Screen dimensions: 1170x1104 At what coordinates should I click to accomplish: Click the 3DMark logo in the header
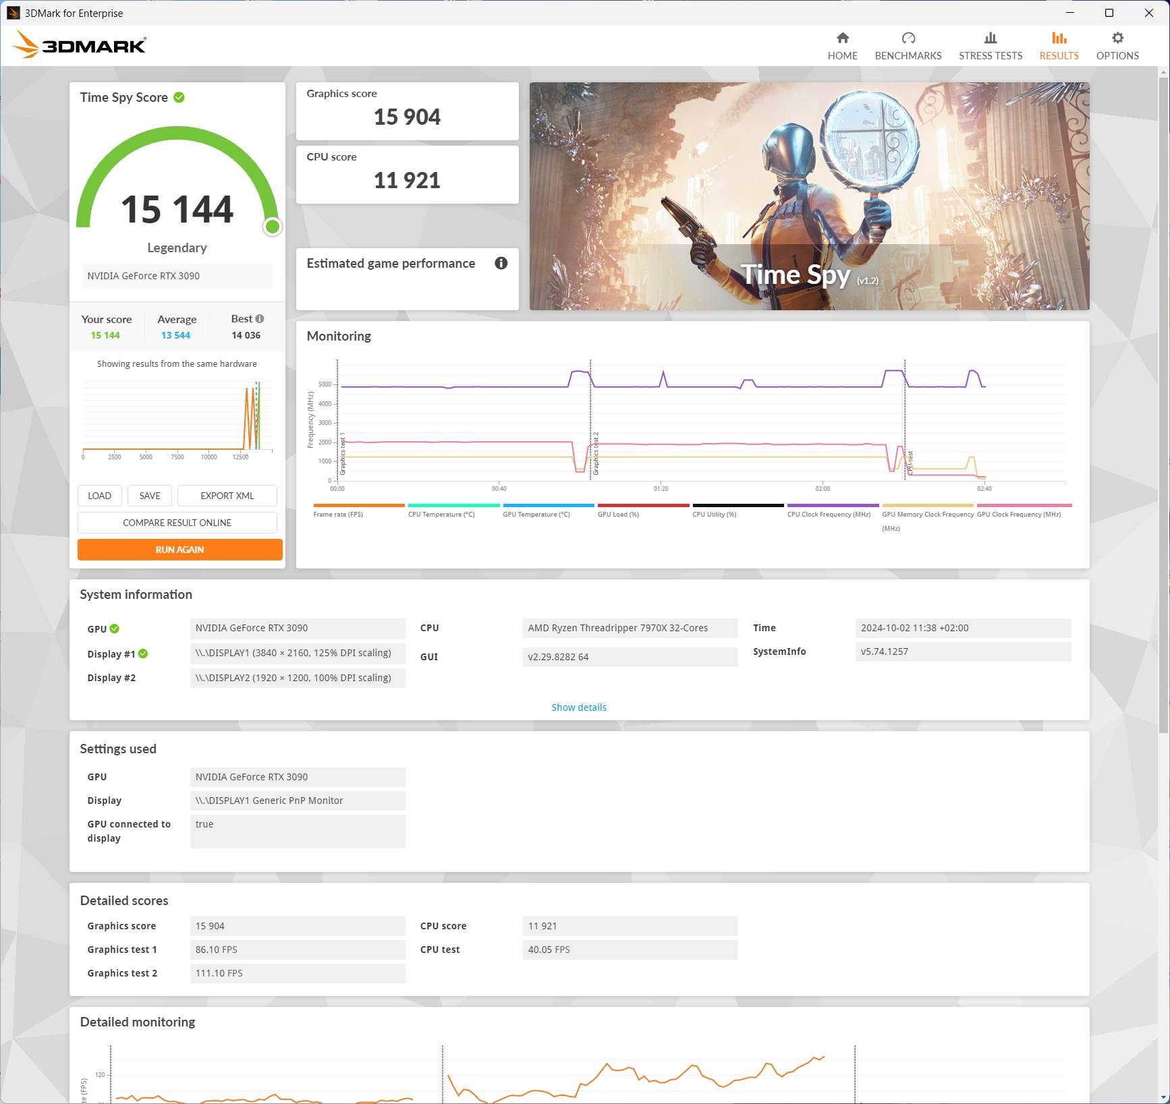tap(80, 45)
